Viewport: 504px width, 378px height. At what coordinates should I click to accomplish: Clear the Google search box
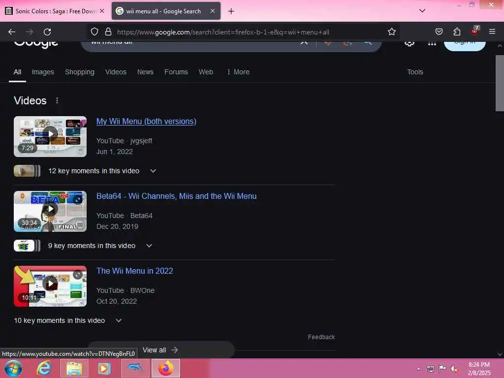tap(304, 43)
